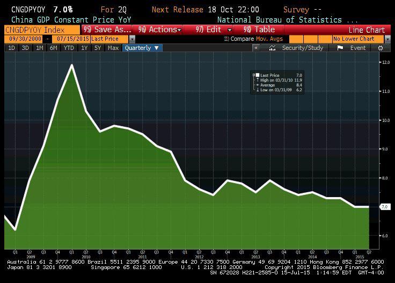Select the Max time range
The width and height of the screenshot is (395, 283).
[113, 48]
